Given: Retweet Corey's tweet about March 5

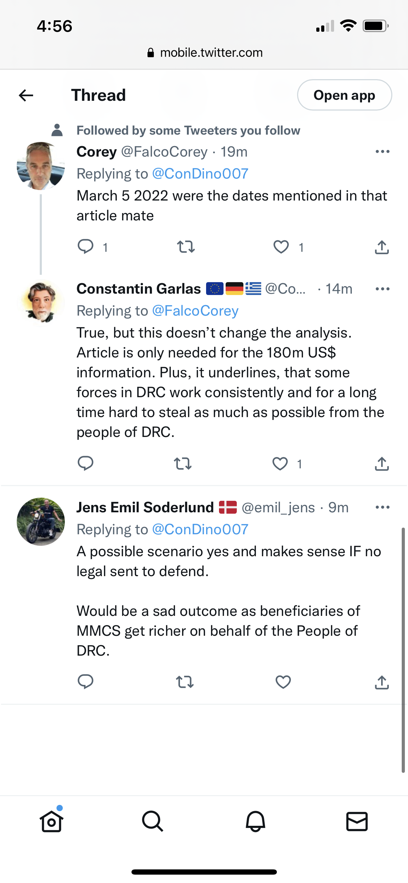Looking at the screenshot, I should [x=186, y=247].
